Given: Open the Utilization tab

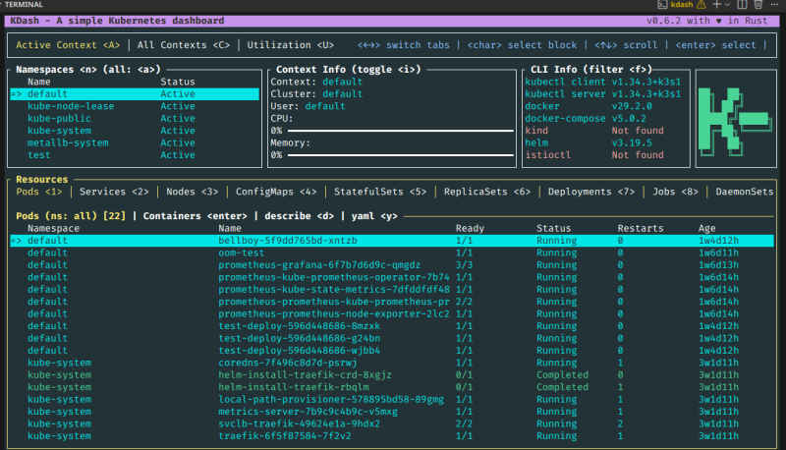Looking at the screenshot, I should pyautogui.click(x=287, y=44).
